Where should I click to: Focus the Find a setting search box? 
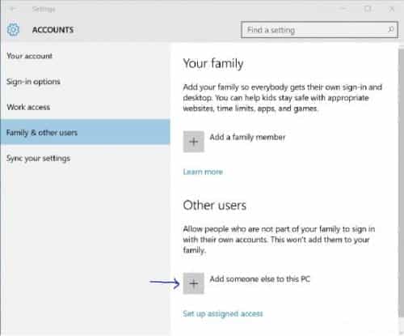click(x=319, y=30)
